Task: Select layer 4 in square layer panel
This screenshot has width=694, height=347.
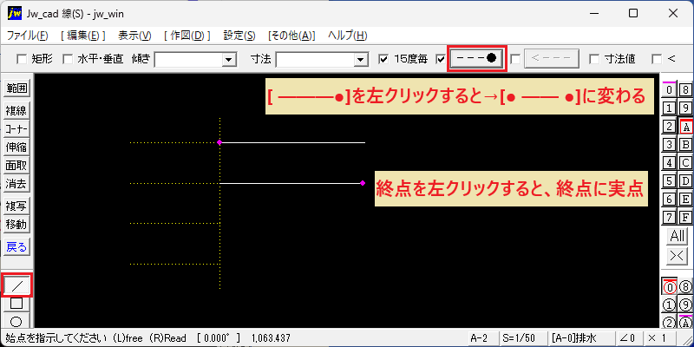Action: tap(669, 163)
